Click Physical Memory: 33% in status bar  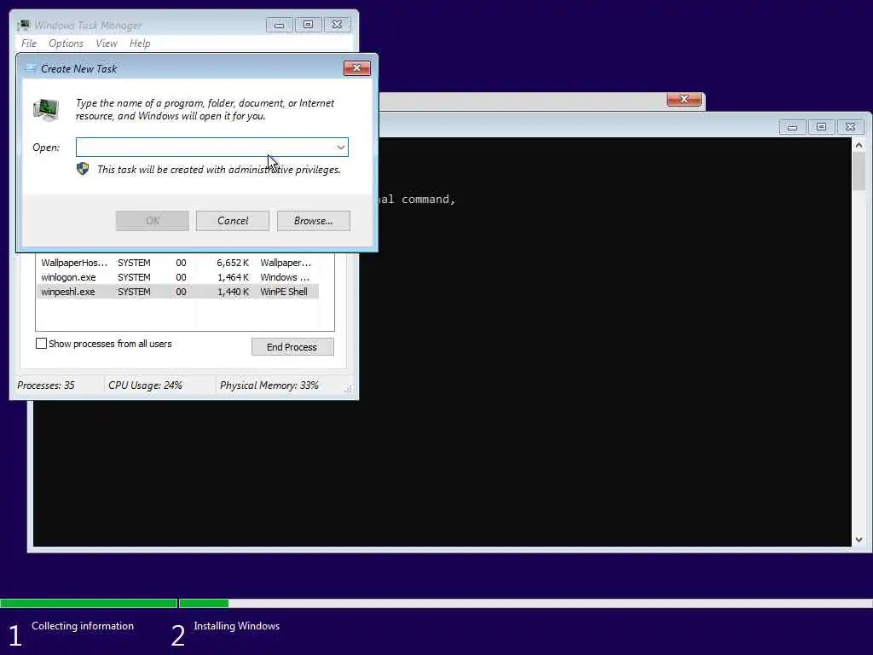click(269, 385)
